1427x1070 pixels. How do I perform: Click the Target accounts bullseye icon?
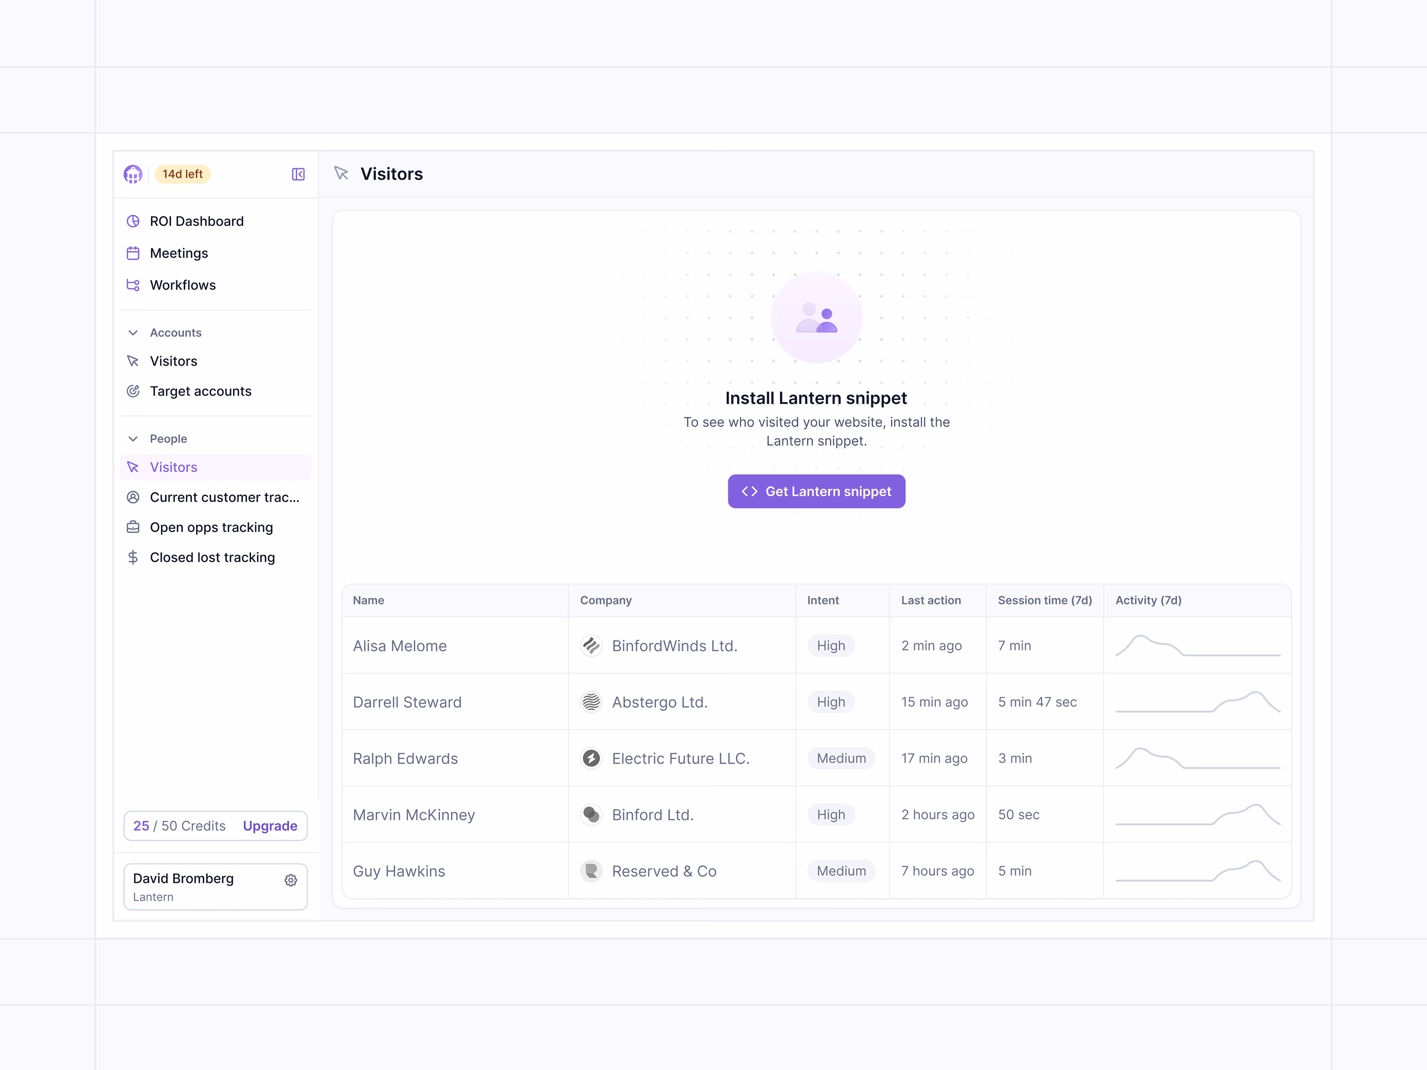[133, 391]
